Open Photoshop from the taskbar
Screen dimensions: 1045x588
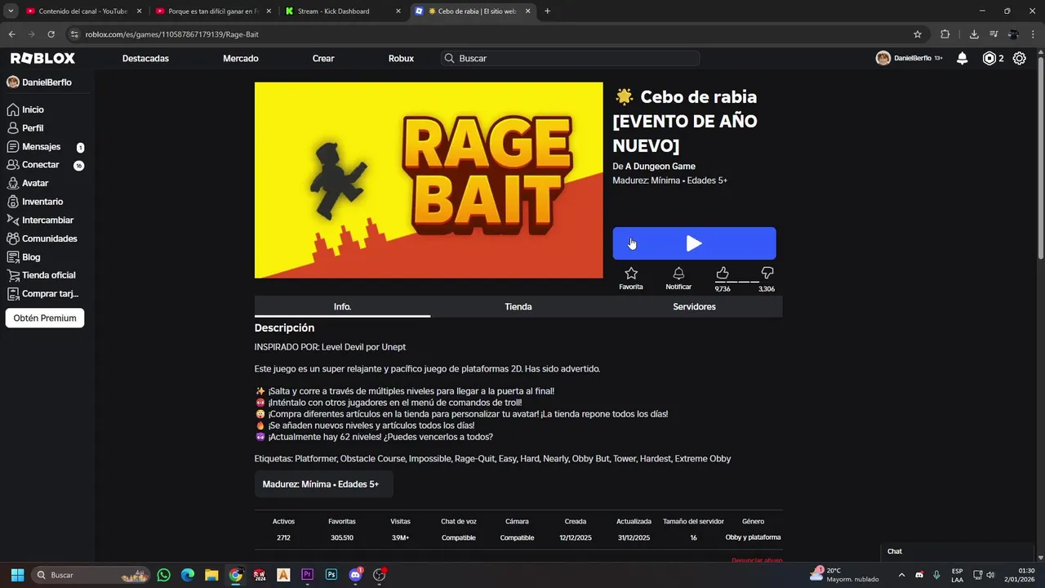click(x=331, y=575)
